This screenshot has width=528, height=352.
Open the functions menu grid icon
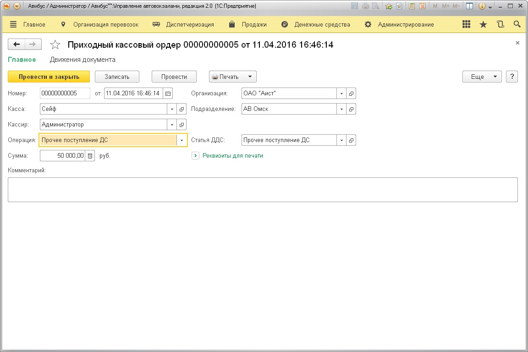point(466,25)
